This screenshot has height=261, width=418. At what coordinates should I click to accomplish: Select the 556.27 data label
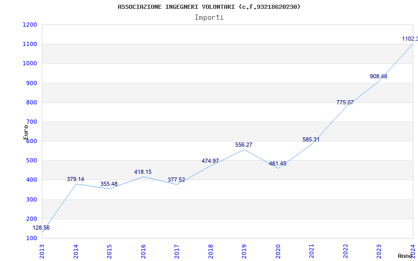pyautogui.click(x=243, y=145)
